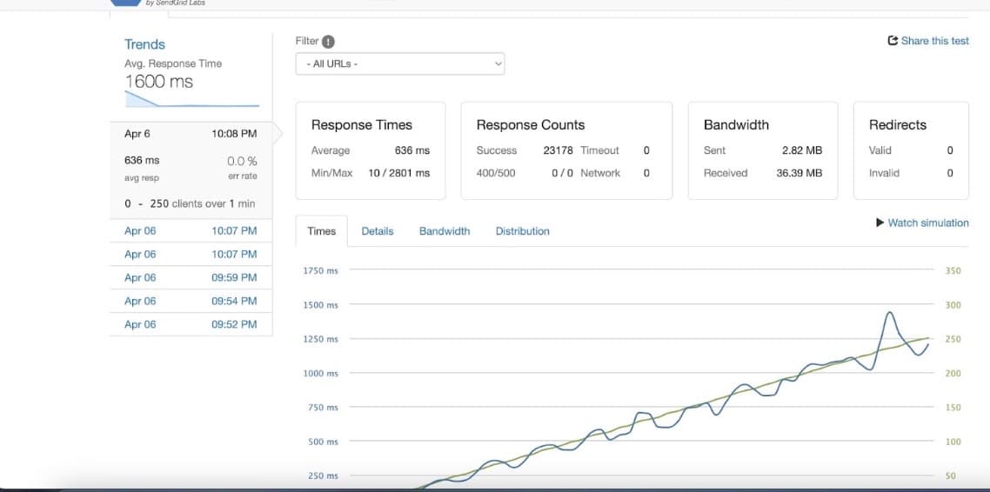
Task: Click the Sent 2.82 MB value
Action: [x=801, y=150]
